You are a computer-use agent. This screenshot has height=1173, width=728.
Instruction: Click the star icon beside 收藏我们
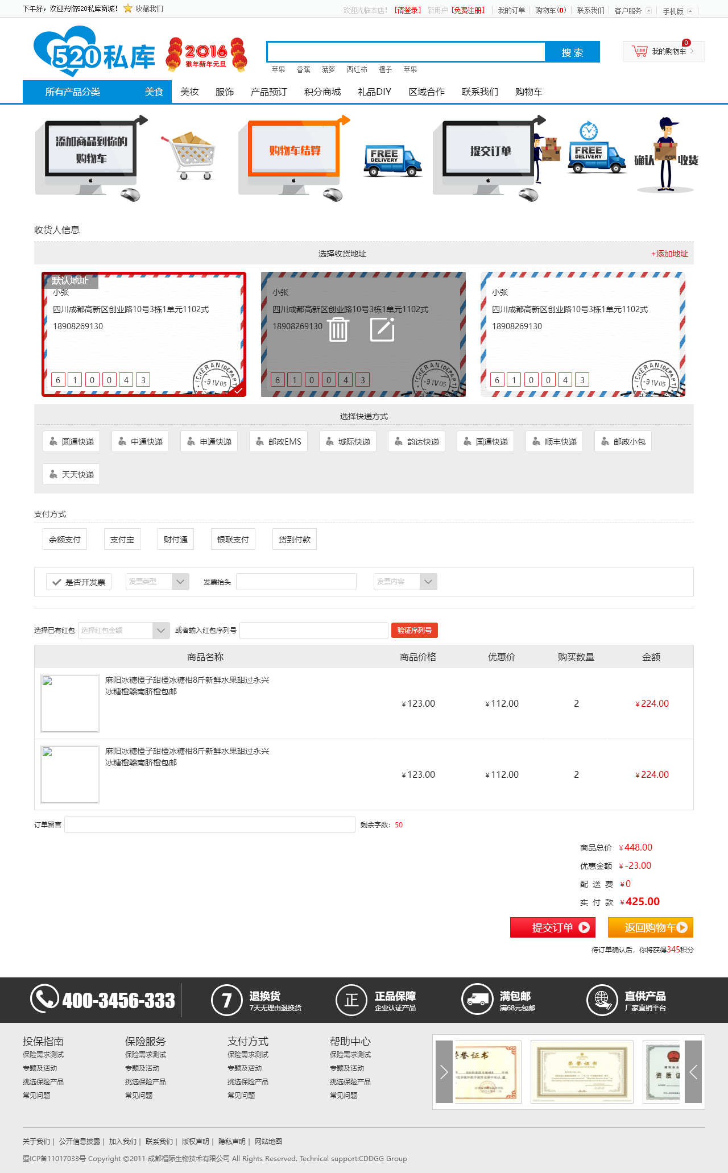pyautogui.click(x=128, y=9)
